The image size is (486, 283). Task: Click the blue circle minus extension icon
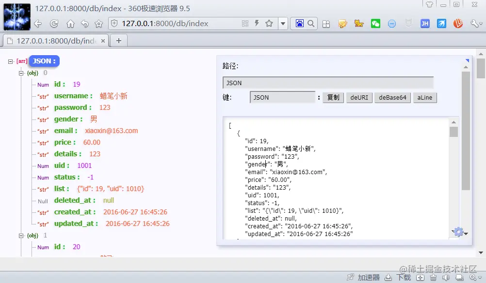click(392, 24)
